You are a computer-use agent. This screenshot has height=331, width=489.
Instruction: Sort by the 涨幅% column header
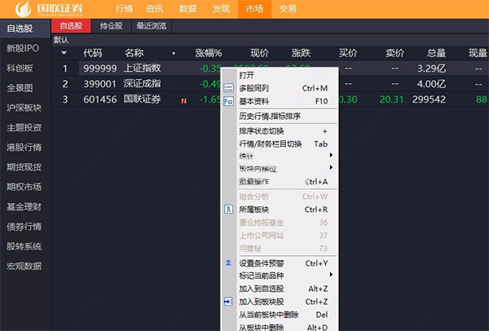coord(209,53)
